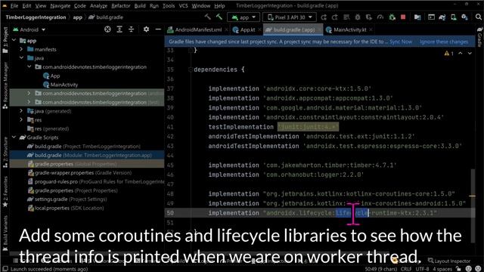Open the AVD Manager icon
484x272 pixels.
tap(454, 17)
